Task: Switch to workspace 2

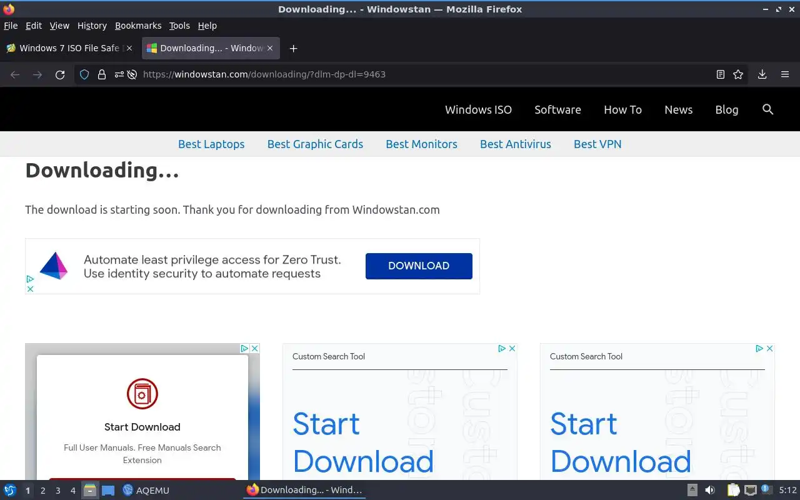Action: point(42,491)
